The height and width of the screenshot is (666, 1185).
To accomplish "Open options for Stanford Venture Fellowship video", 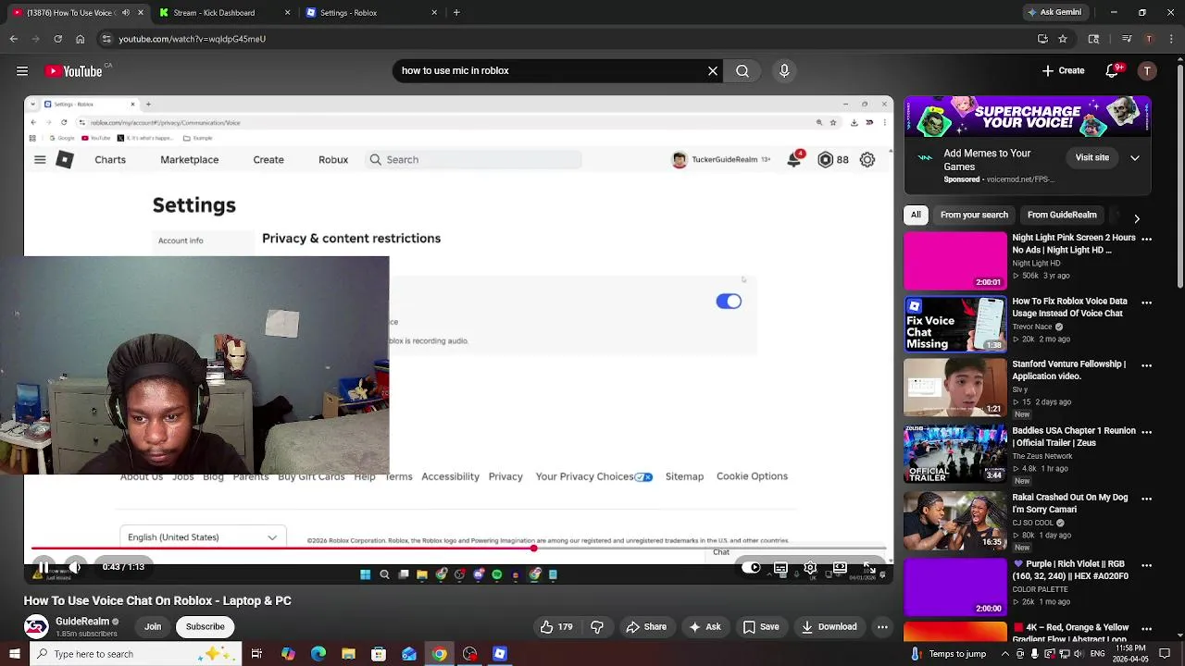I will click(1146, 365).
